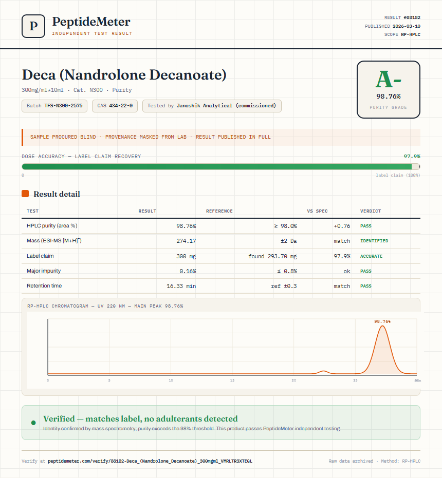The height and width of the screenshot is (478, 442).
Task: Click the ACCURATE verdict
Action: [x=371, y=256]
